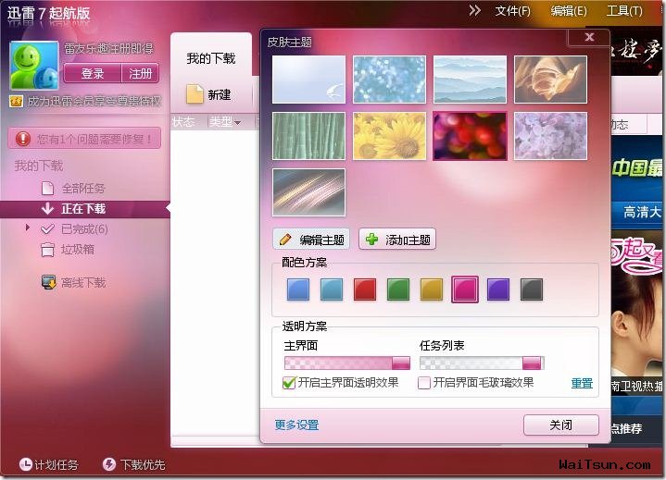The width and height of the screenshot is (666, 480).
Task: Click the 编辑主题 pencil button
Action: click(311, 240)
